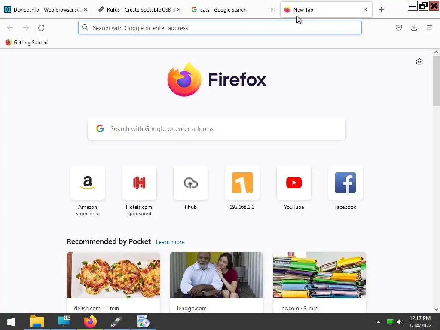Click the page's Google search box

217,129
